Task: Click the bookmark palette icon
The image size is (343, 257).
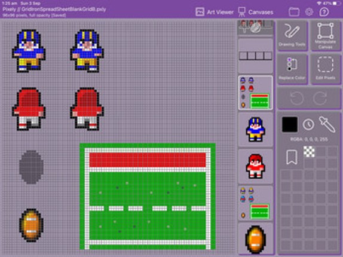Action: [x=292, y=157]
